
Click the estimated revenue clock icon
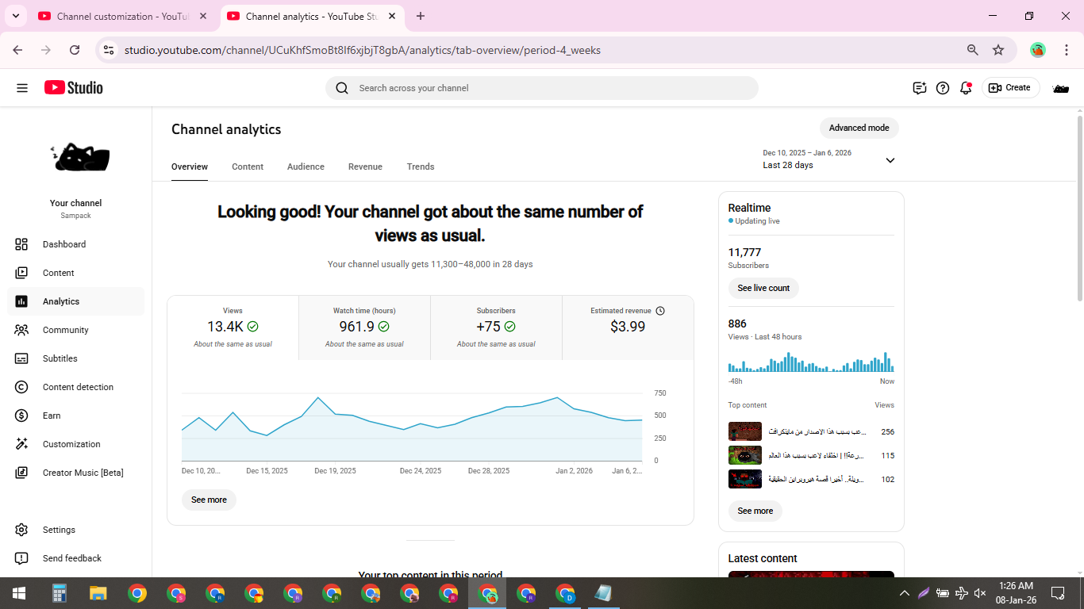(660, 311)
